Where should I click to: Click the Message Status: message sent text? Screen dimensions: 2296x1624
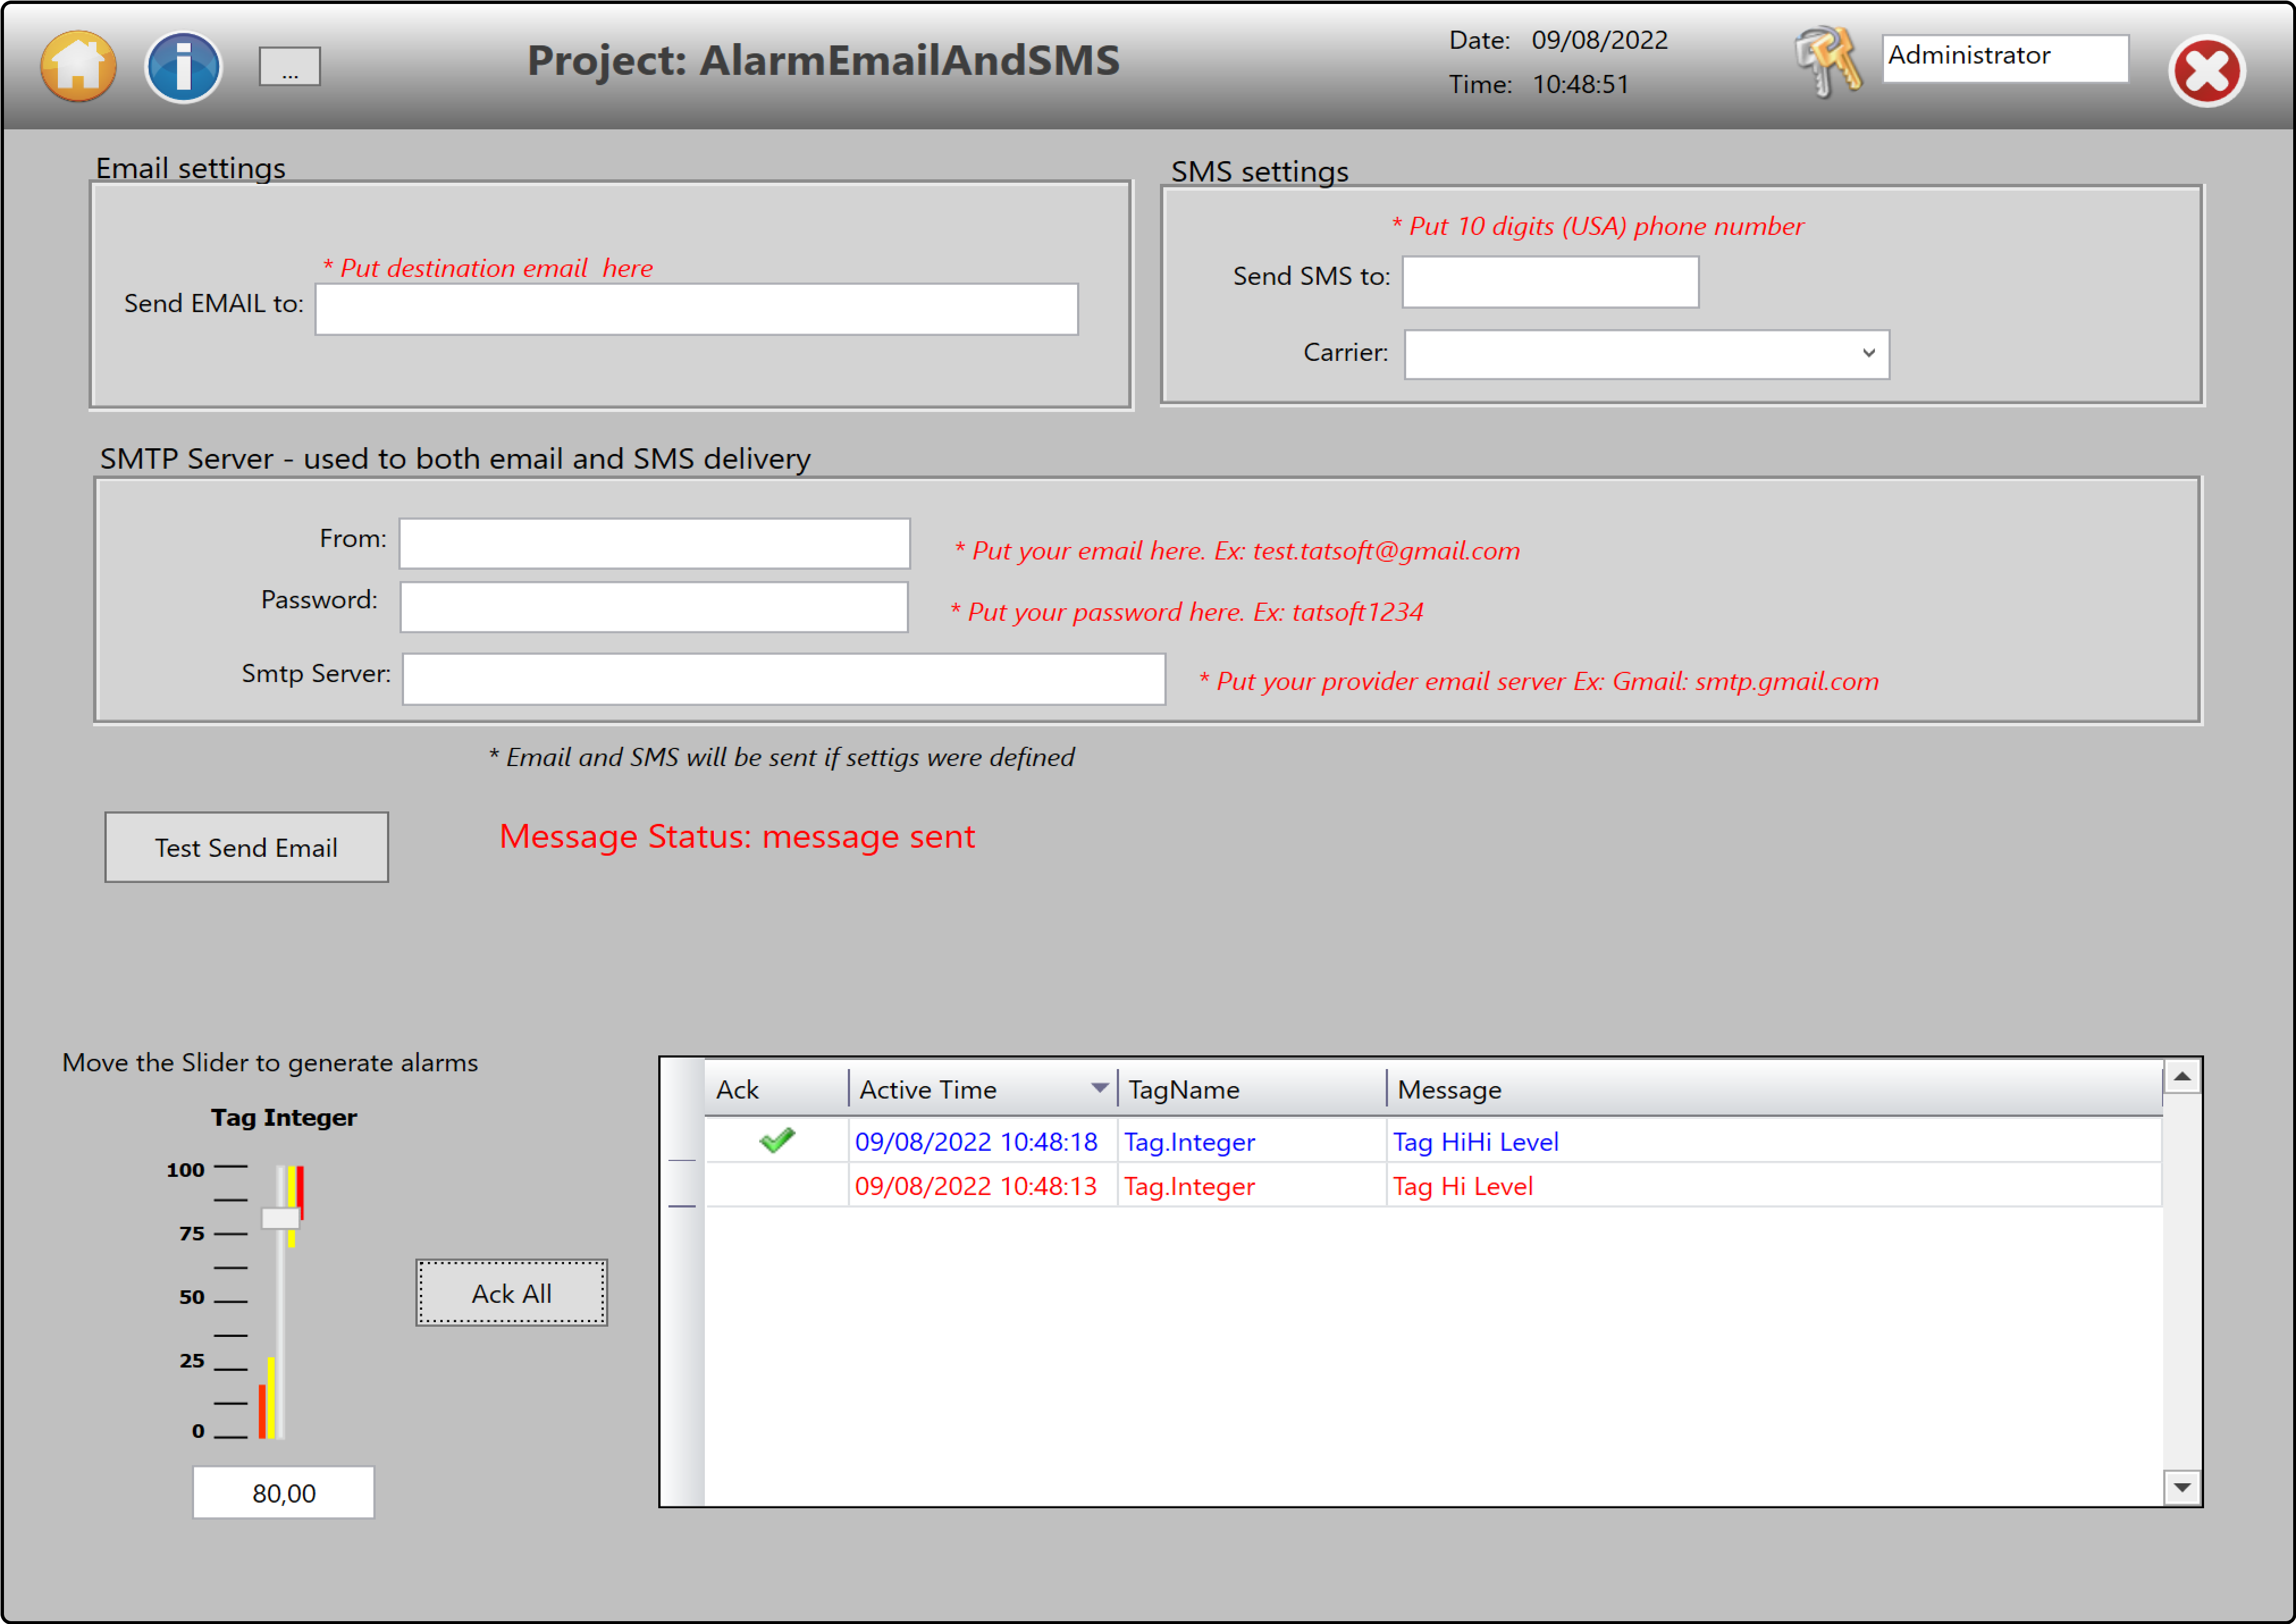[x=737, y=836]
